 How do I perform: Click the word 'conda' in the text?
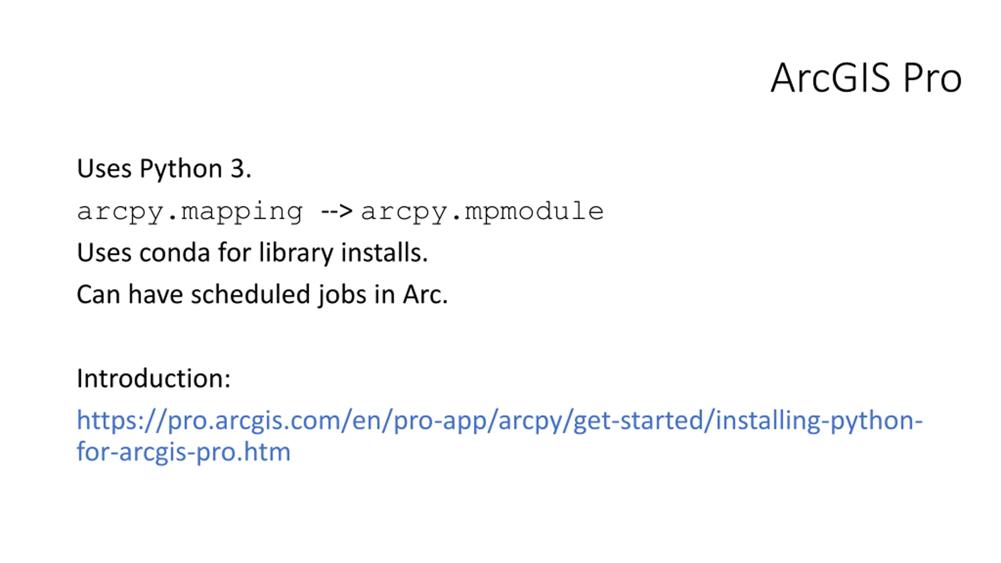[x=175, y=253]
